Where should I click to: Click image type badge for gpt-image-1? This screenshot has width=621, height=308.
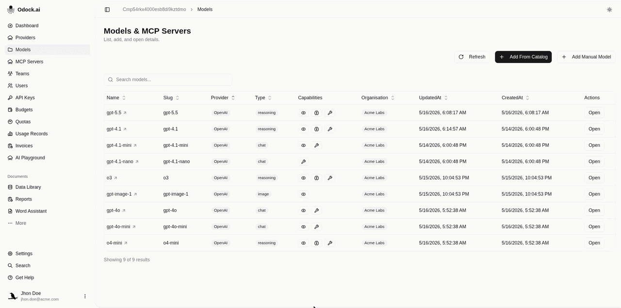263,194
